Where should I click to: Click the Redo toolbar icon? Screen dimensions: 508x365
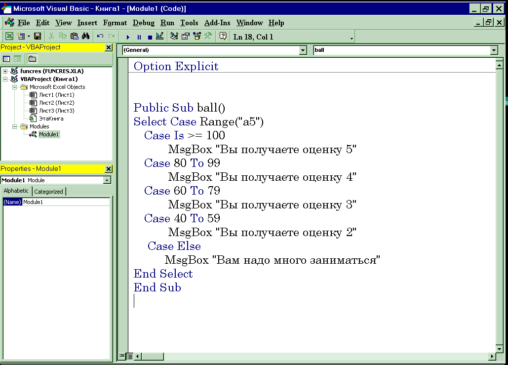[112, 37]
